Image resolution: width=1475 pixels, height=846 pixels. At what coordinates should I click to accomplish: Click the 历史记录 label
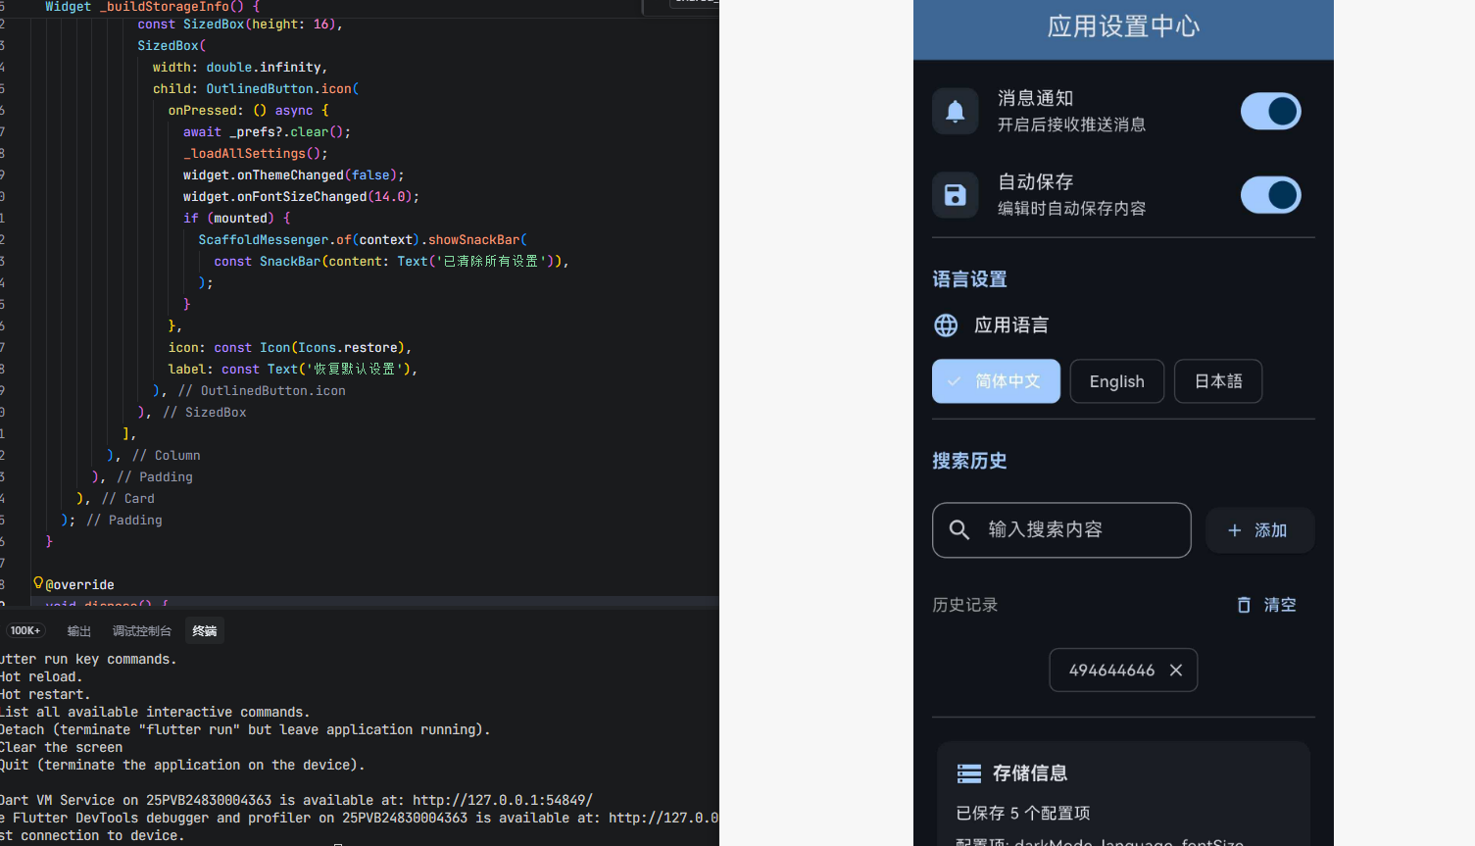[964, 605]
